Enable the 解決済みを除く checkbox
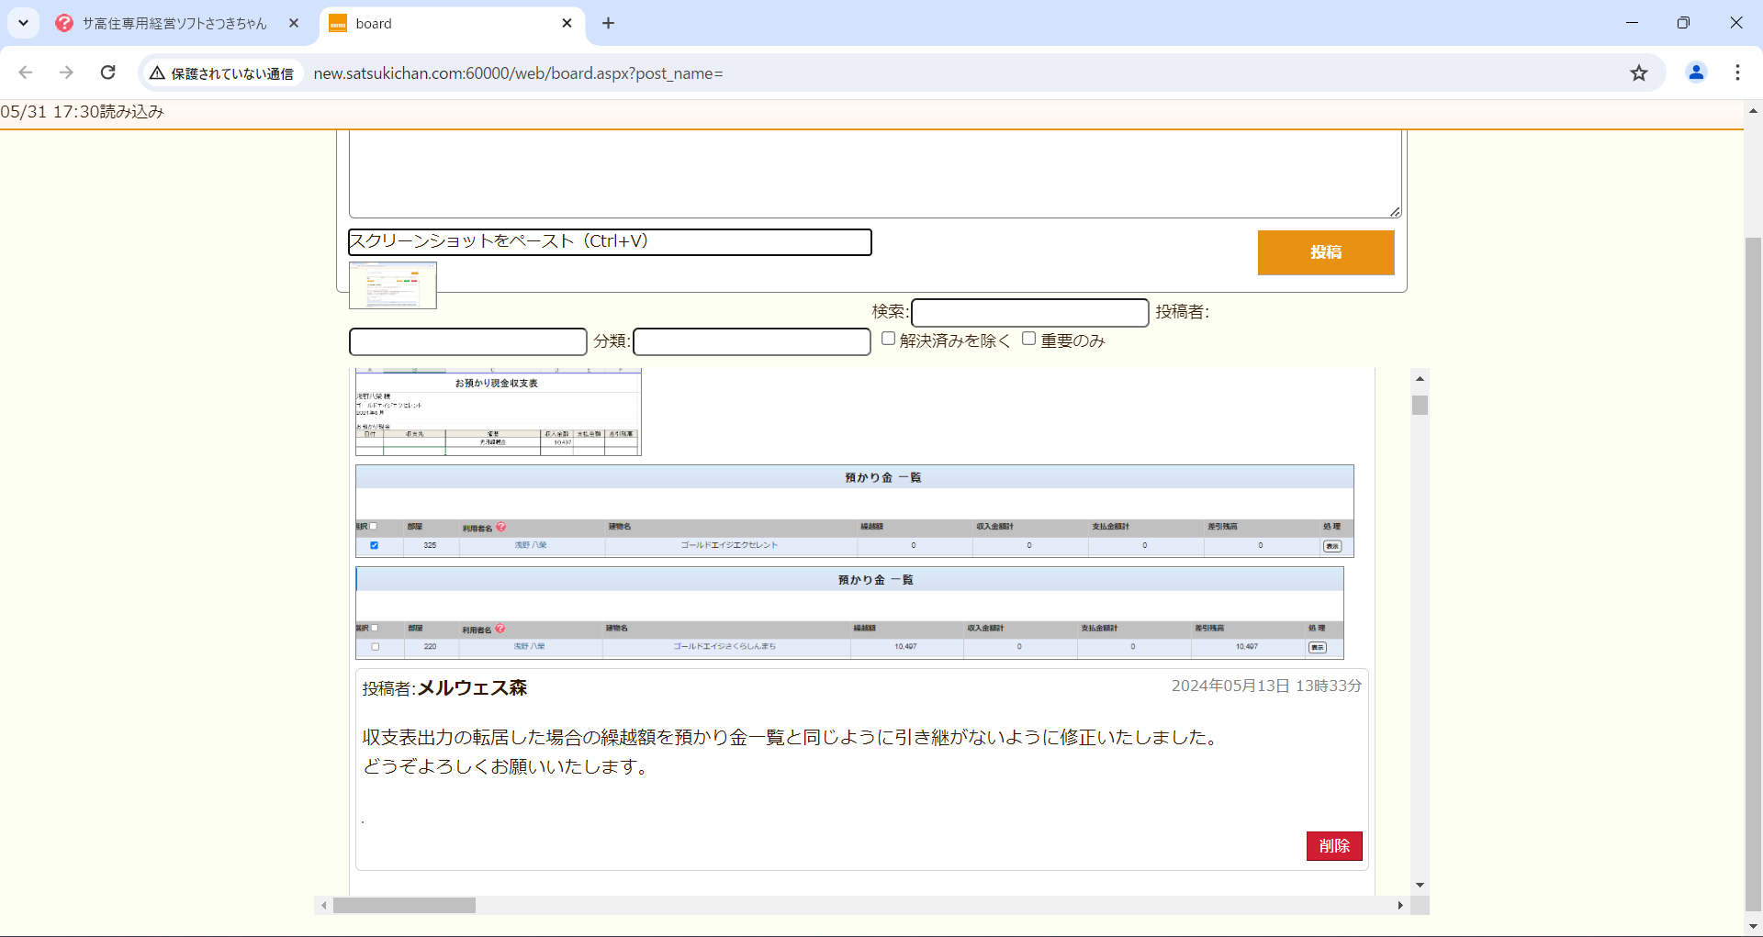 (x=888, y=339)
